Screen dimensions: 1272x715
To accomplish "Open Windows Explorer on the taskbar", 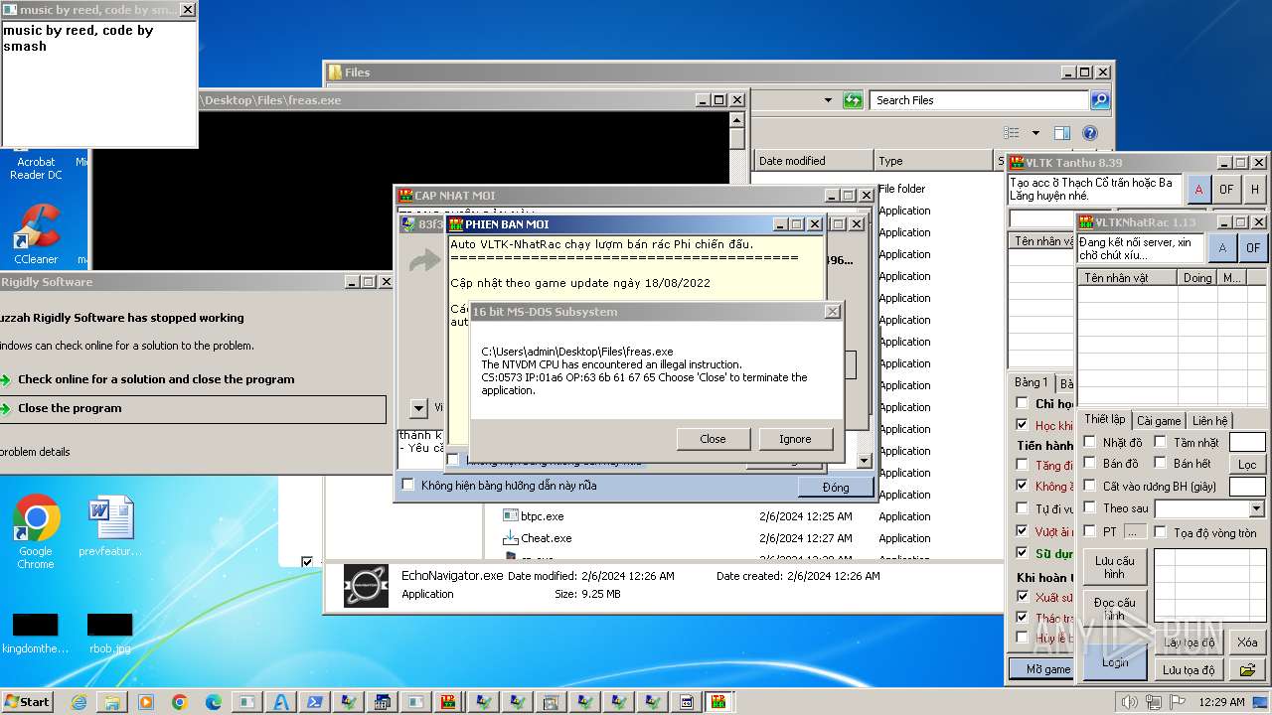I will [112, 702].
